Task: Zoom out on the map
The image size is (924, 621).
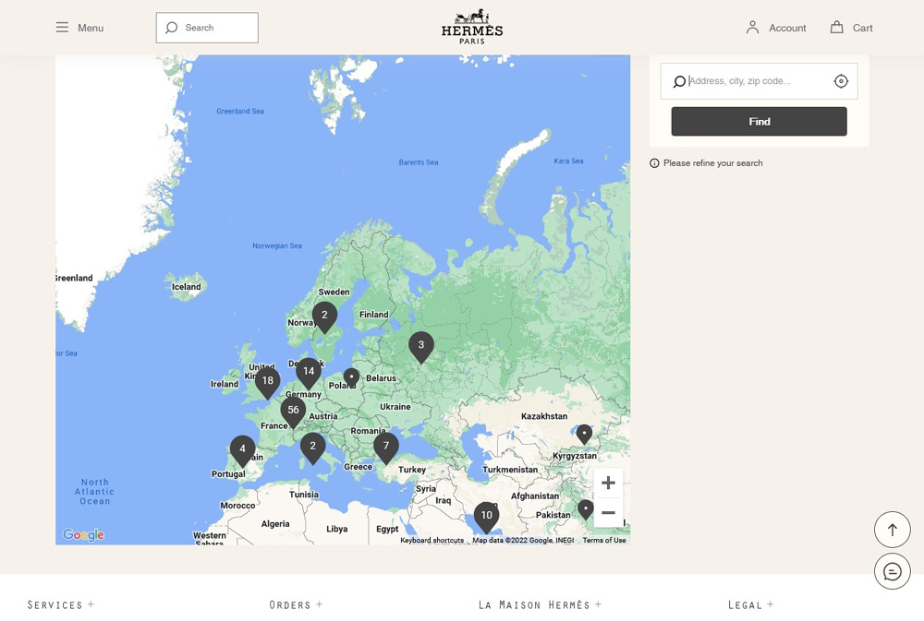Action: coord(608,513)
